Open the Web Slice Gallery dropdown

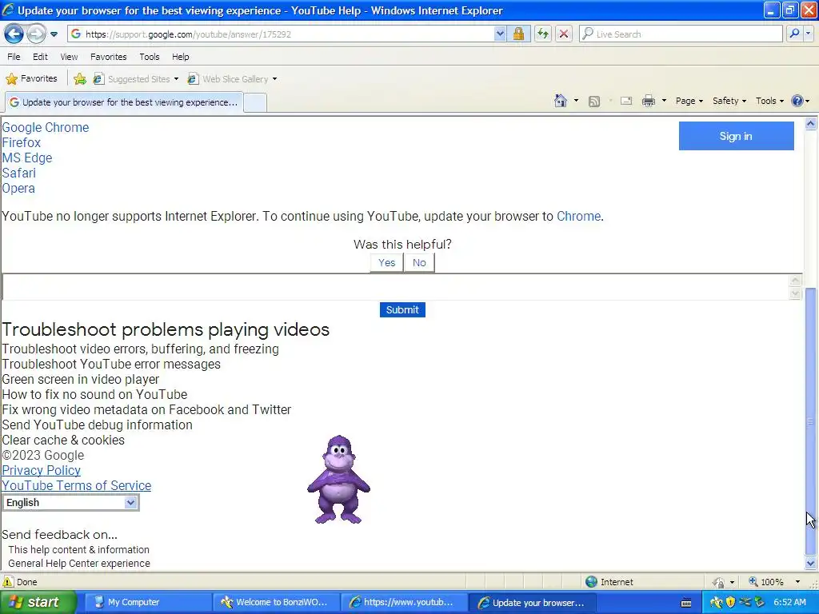pos(233,79)
